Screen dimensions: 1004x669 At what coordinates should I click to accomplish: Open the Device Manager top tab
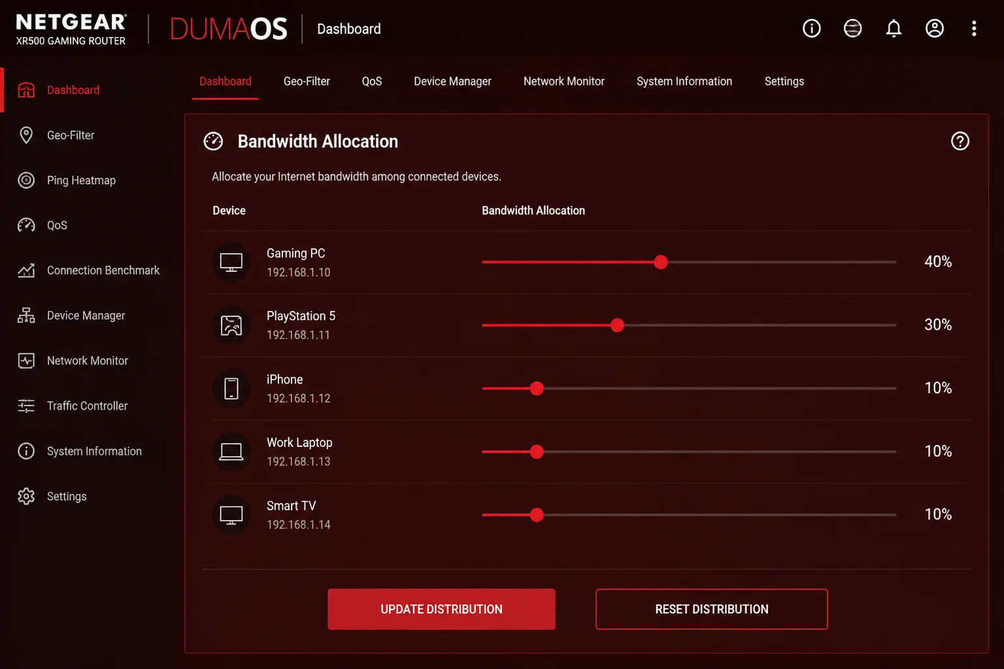(452, 81)
